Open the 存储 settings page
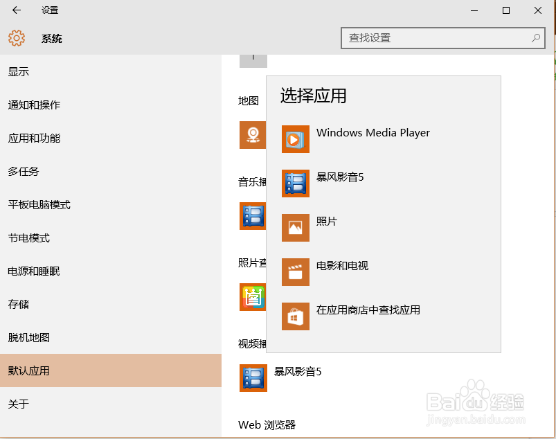The height and width of the screenshot is (439, 556). click(x=111, y=304)
